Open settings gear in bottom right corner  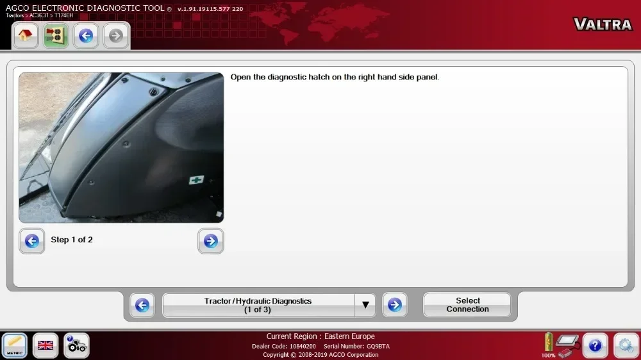pos(626,345)
